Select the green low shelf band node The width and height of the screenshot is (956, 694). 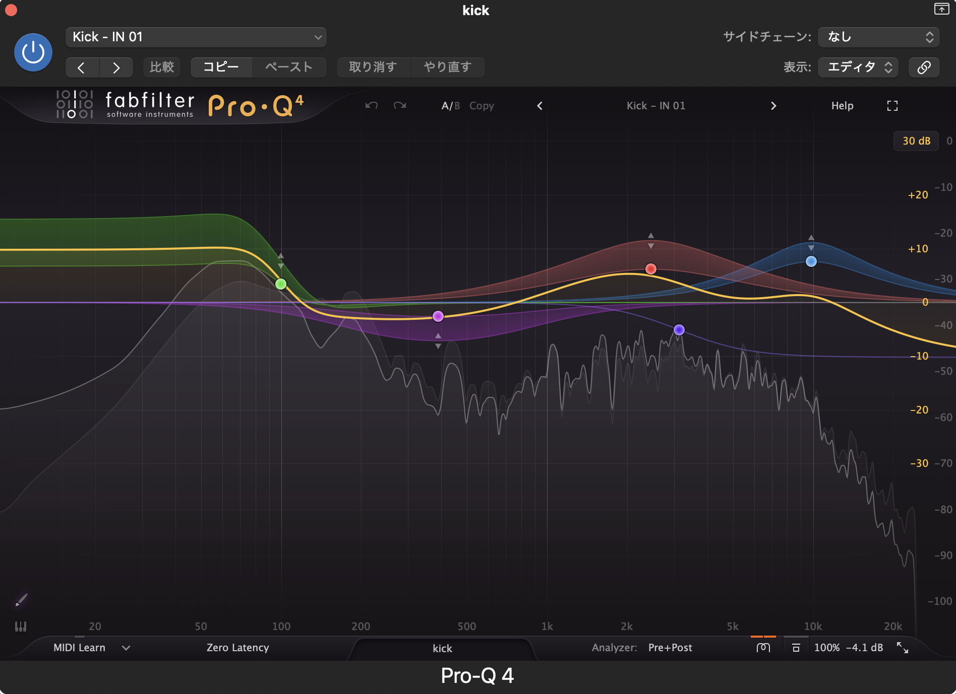click(281, 284)
